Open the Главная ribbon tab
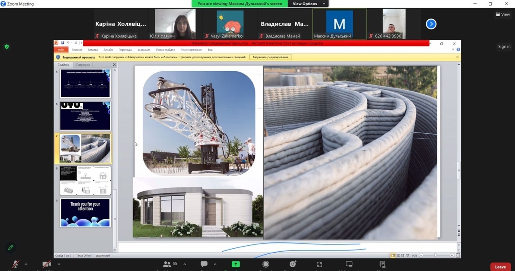This screenshot has height=271, width=515. (x=77, y=50)
